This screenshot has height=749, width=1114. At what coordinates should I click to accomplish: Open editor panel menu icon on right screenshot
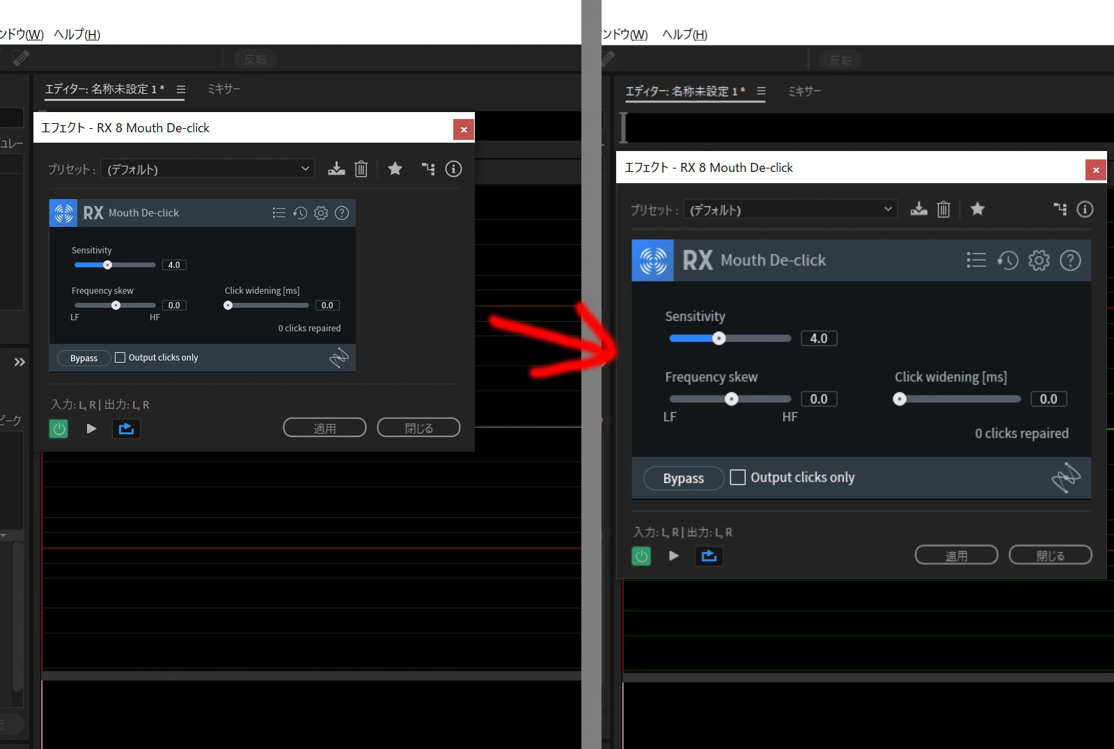point(761,91)
